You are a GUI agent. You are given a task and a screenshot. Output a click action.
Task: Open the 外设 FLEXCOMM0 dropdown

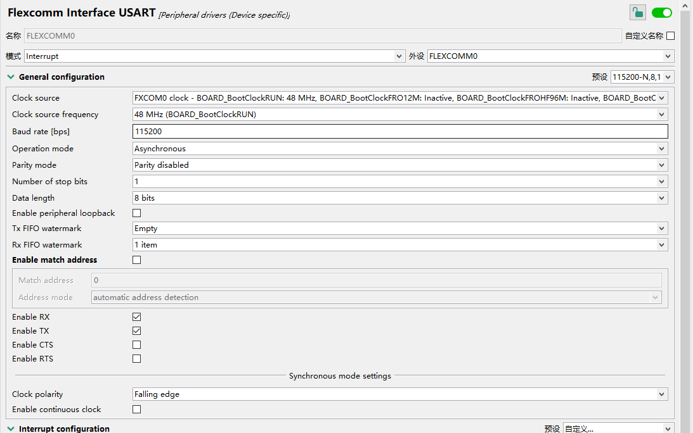(550, 56)
